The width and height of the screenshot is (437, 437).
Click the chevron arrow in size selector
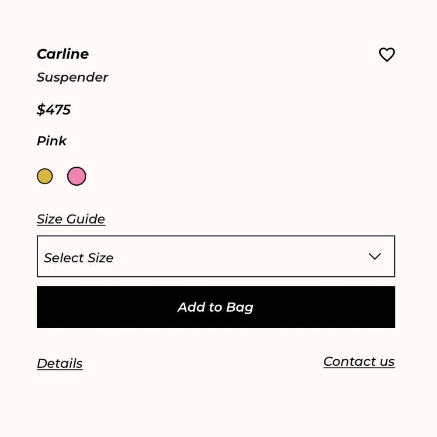coord(375,257)
